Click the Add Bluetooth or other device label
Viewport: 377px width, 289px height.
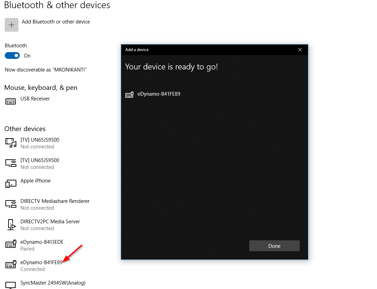(x=56, y=22)
